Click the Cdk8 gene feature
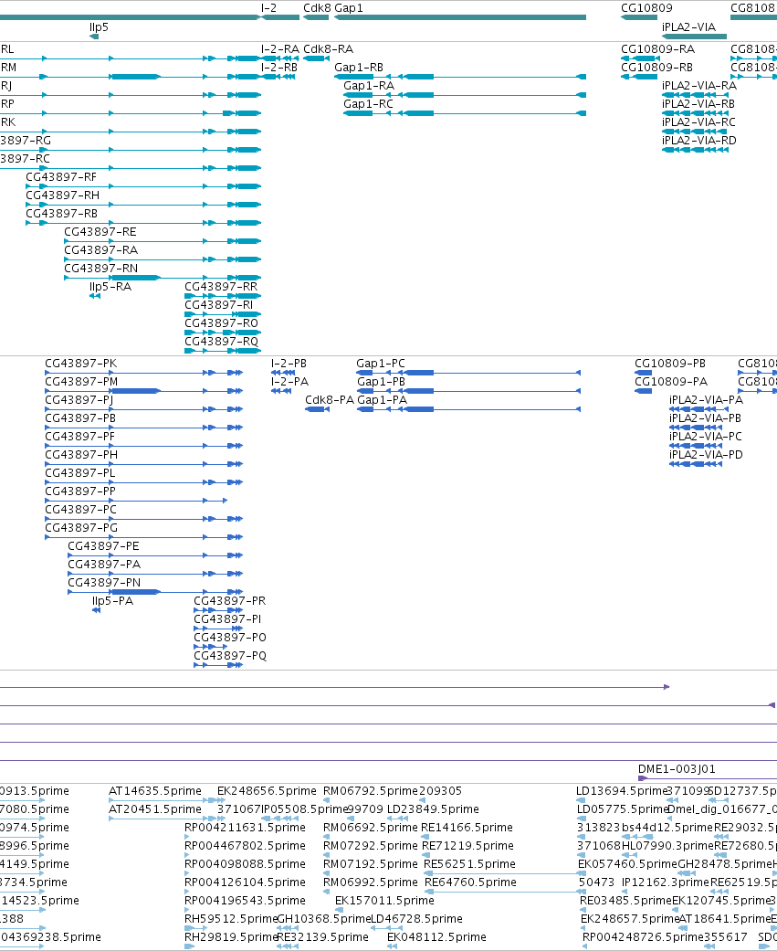 pyautogui.click(x=316, y=17)
